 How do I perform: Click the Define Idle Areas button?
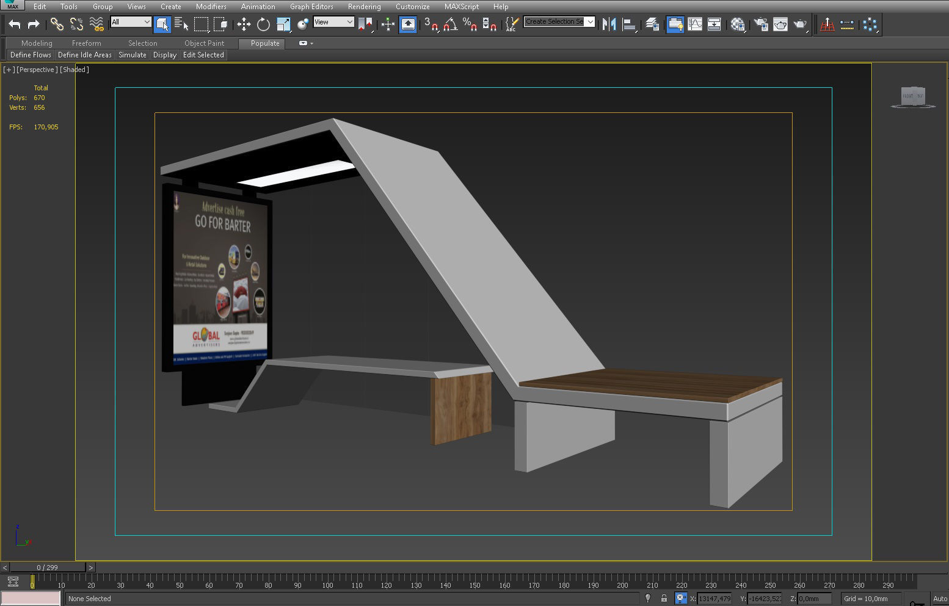[x=85, y=55]
